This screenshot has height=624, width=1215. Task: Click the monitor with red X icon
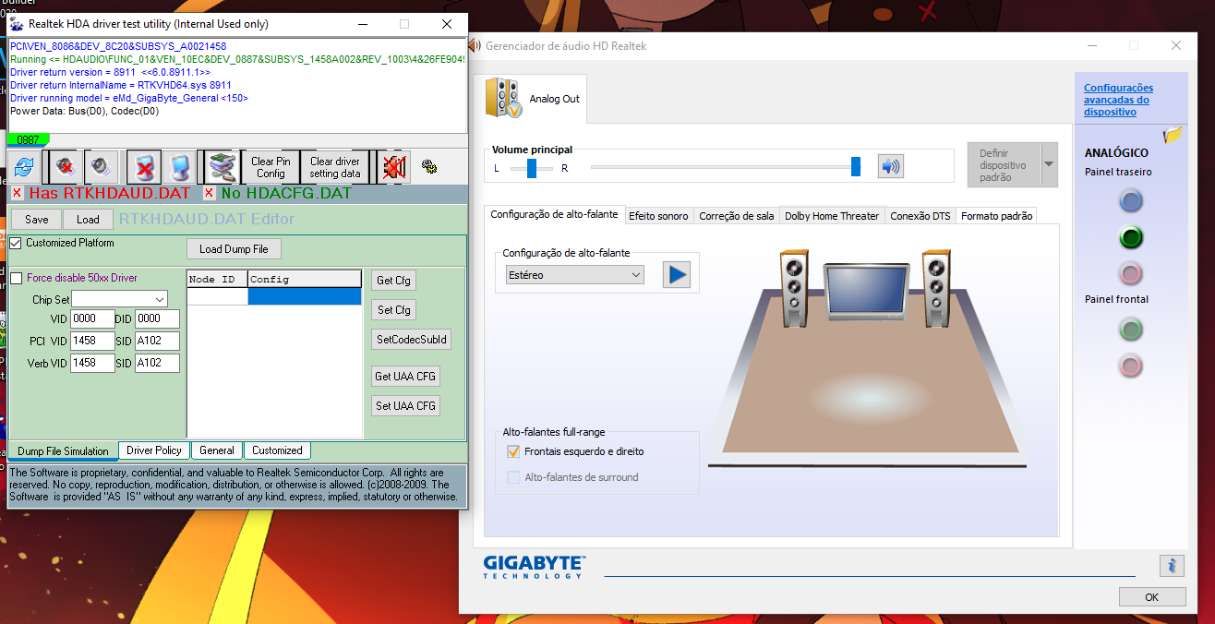pyautogui.click(x=144, y=167)
